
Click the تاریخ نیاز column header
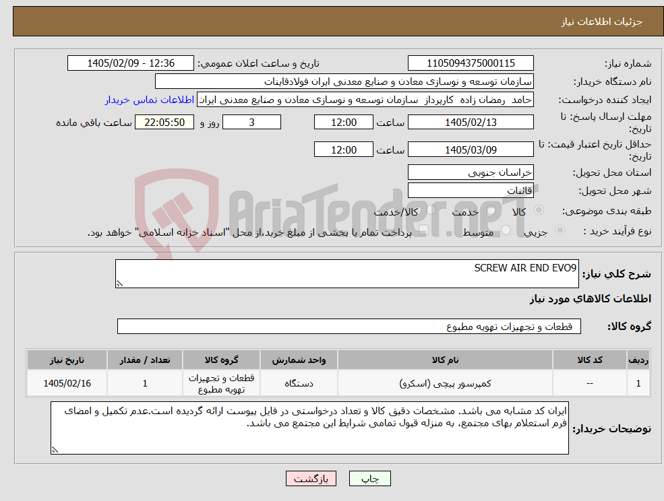(67, 360)
